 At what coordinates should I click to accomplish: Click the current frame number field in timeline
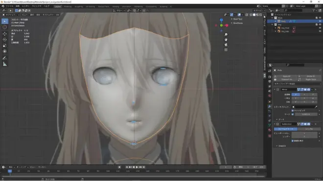coord(226,167)
